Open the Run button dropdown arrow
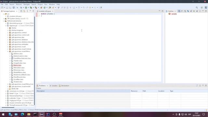208x117 pixels. pyautogui.click(x=28, y=7)
